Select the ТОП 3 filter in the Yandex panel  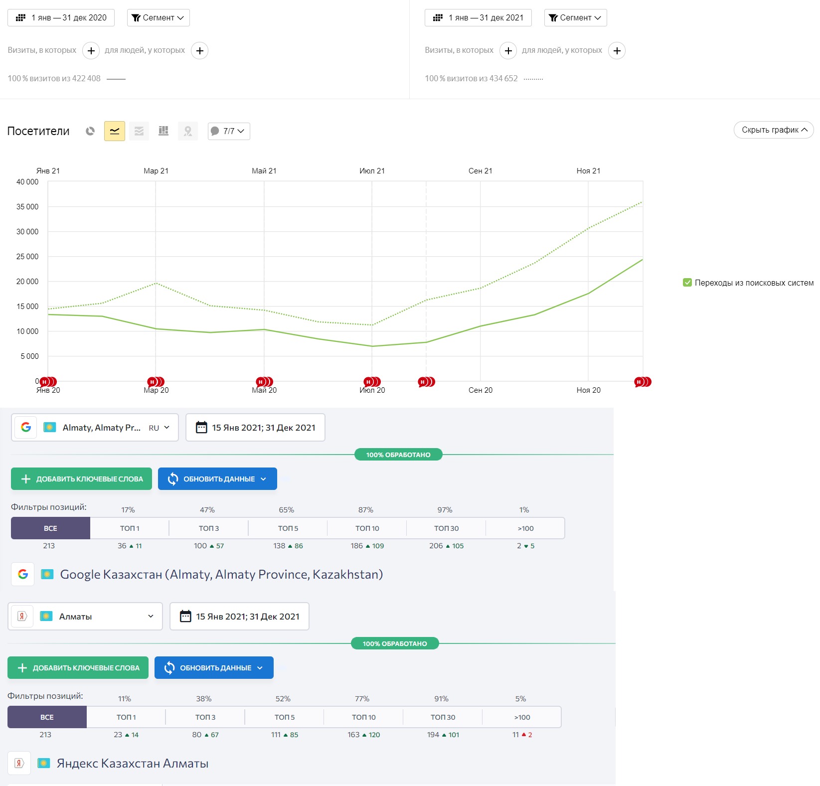[205, 717]
